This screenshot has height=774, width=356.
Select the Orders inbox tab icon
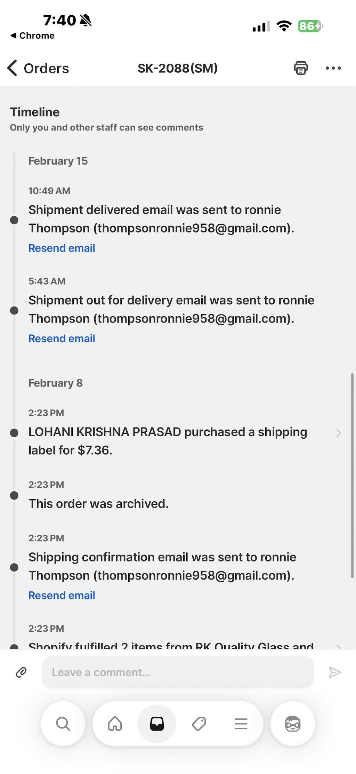pyautogui.click(x=157, y=724)
